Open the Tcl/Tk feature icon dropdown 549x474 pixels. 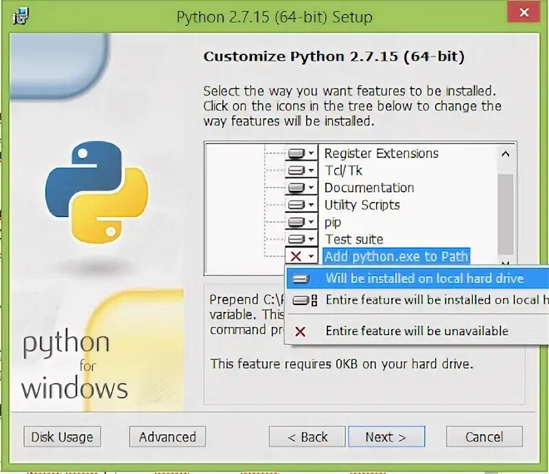pos(301,170)
